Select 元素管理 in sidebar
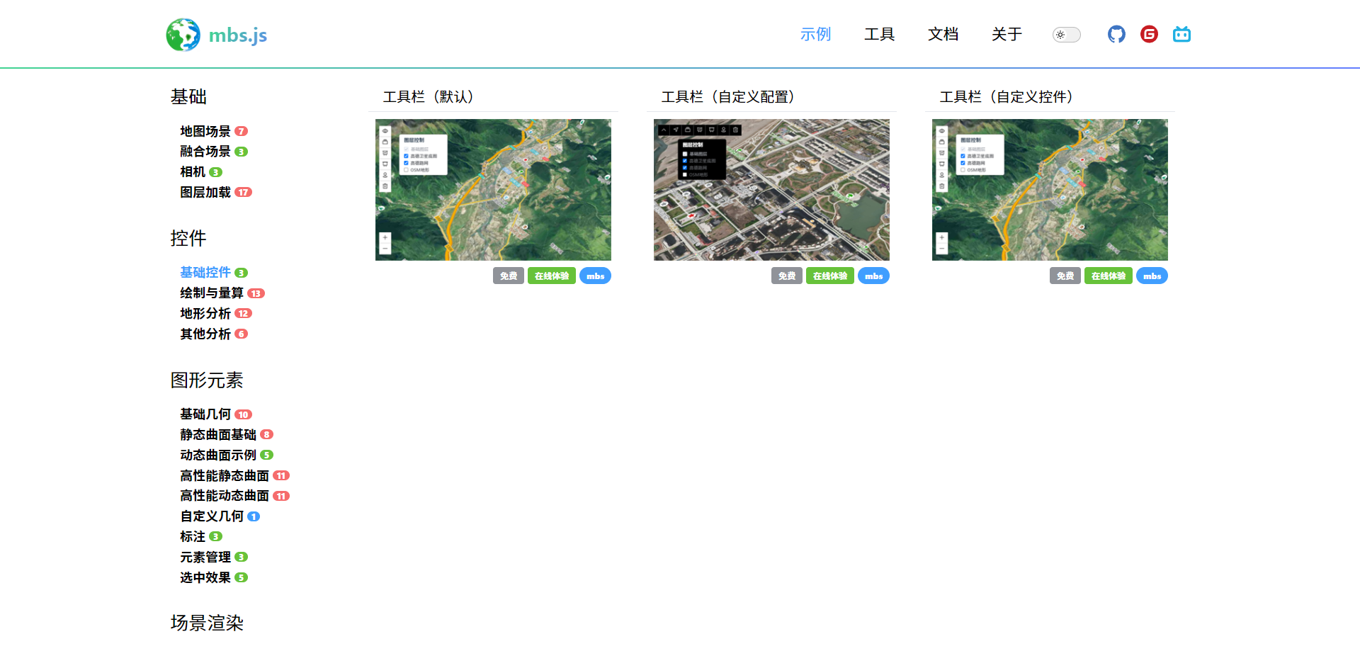Screen dimensions: 1360x651 click(205, 557)
